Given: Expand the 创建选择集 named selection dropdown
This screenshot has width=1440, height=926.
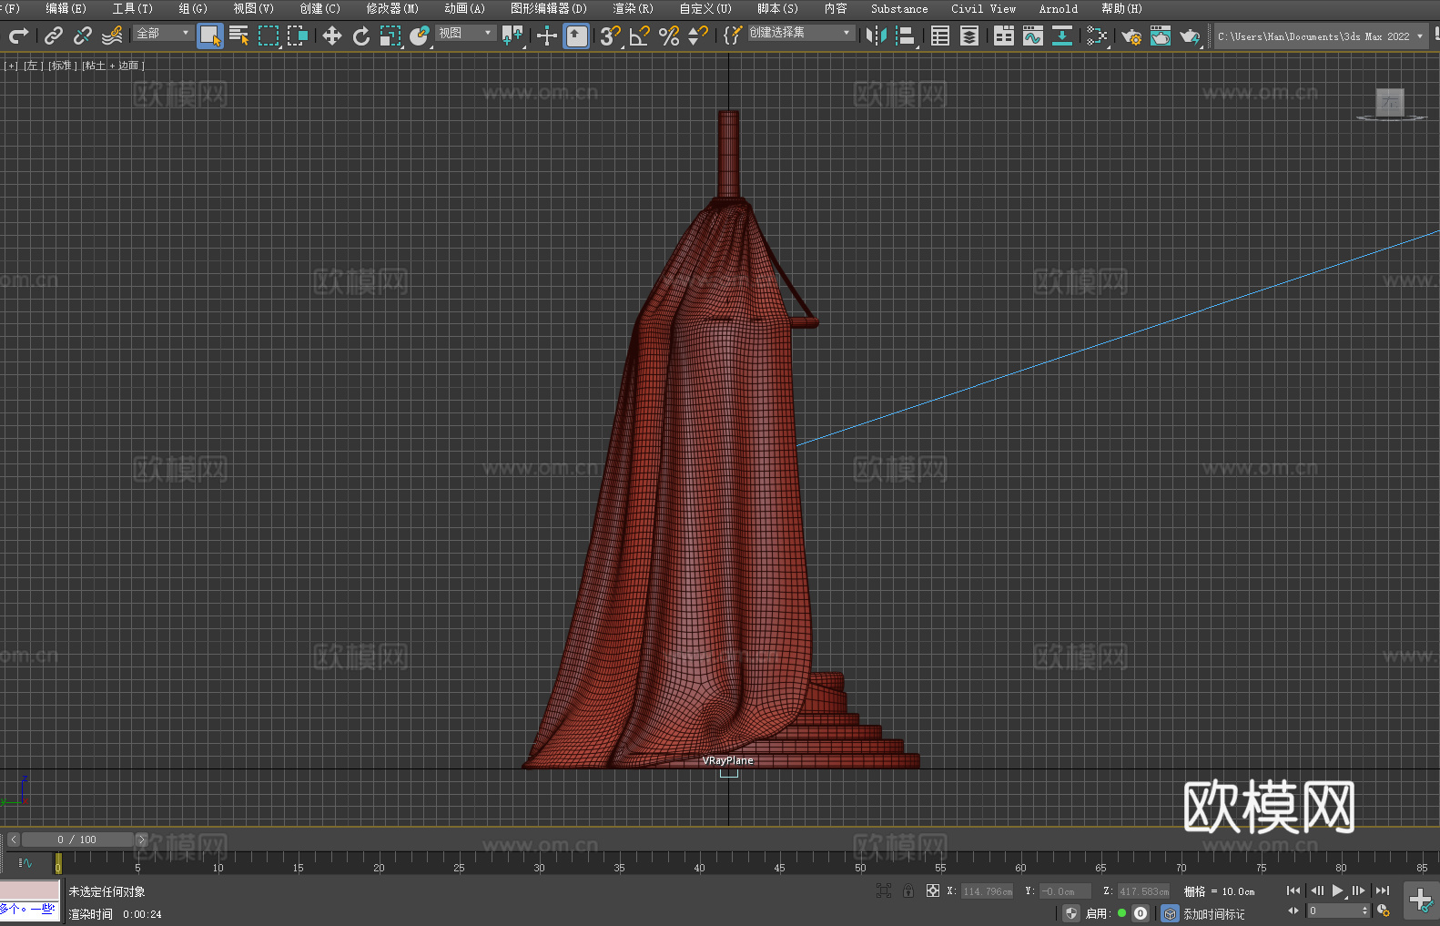Looking at the screenshot, I should pos(800,33).
